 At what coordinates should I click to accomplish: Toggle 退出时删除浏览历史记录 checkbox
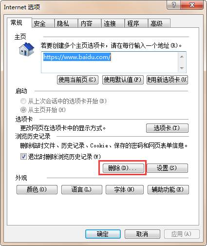point(23,157)
